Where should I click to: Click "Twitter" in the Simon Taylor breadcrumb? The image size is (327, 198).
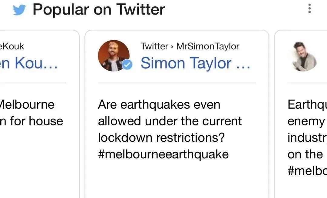point(154,46)
